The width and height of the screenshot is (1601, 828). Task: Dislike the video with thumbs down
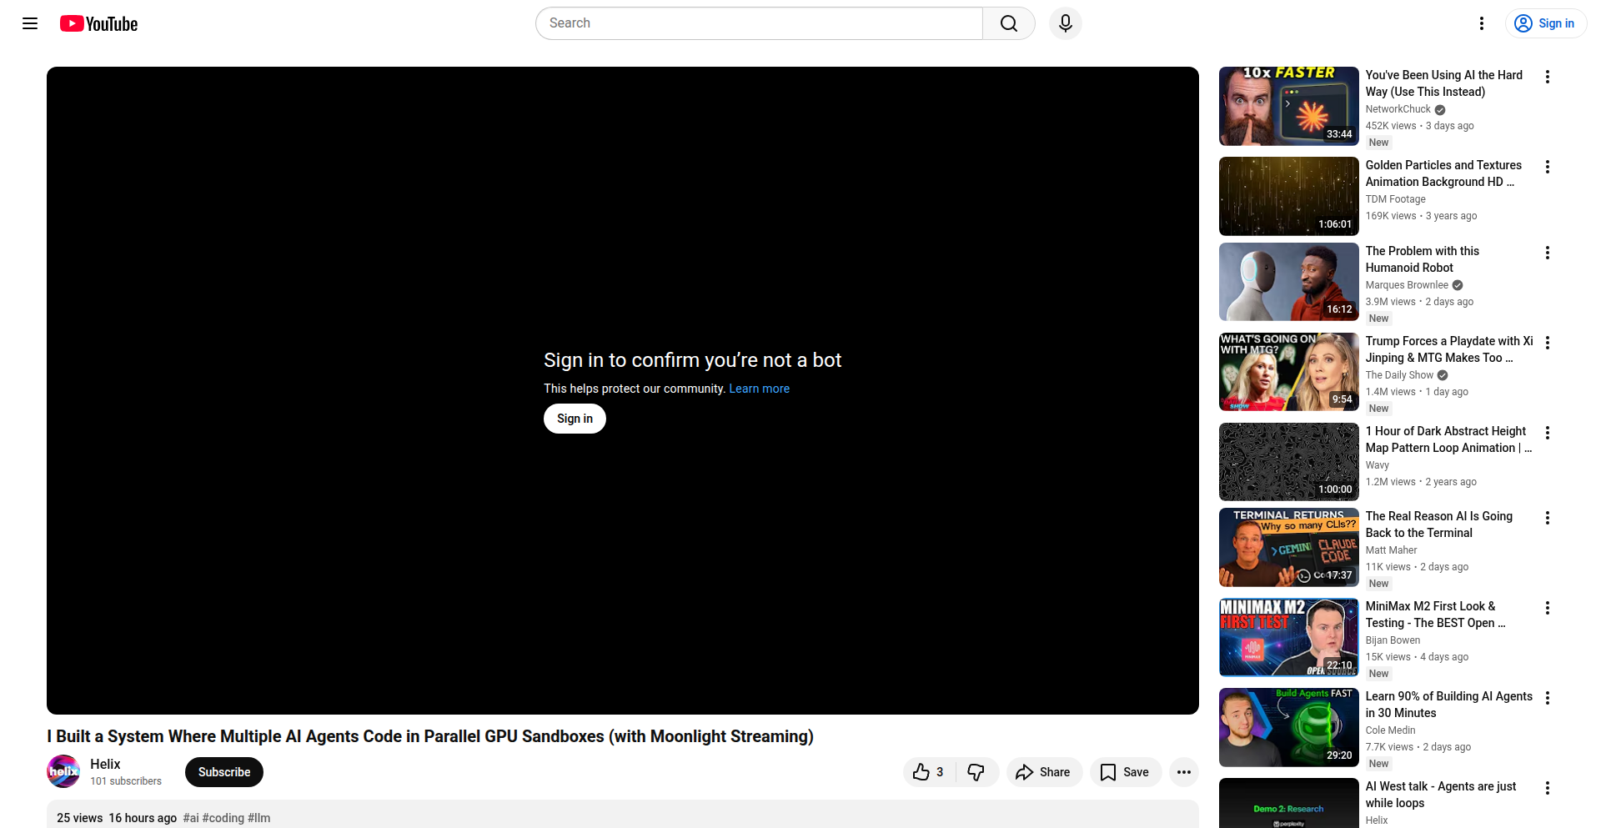[x=976, y=772]
